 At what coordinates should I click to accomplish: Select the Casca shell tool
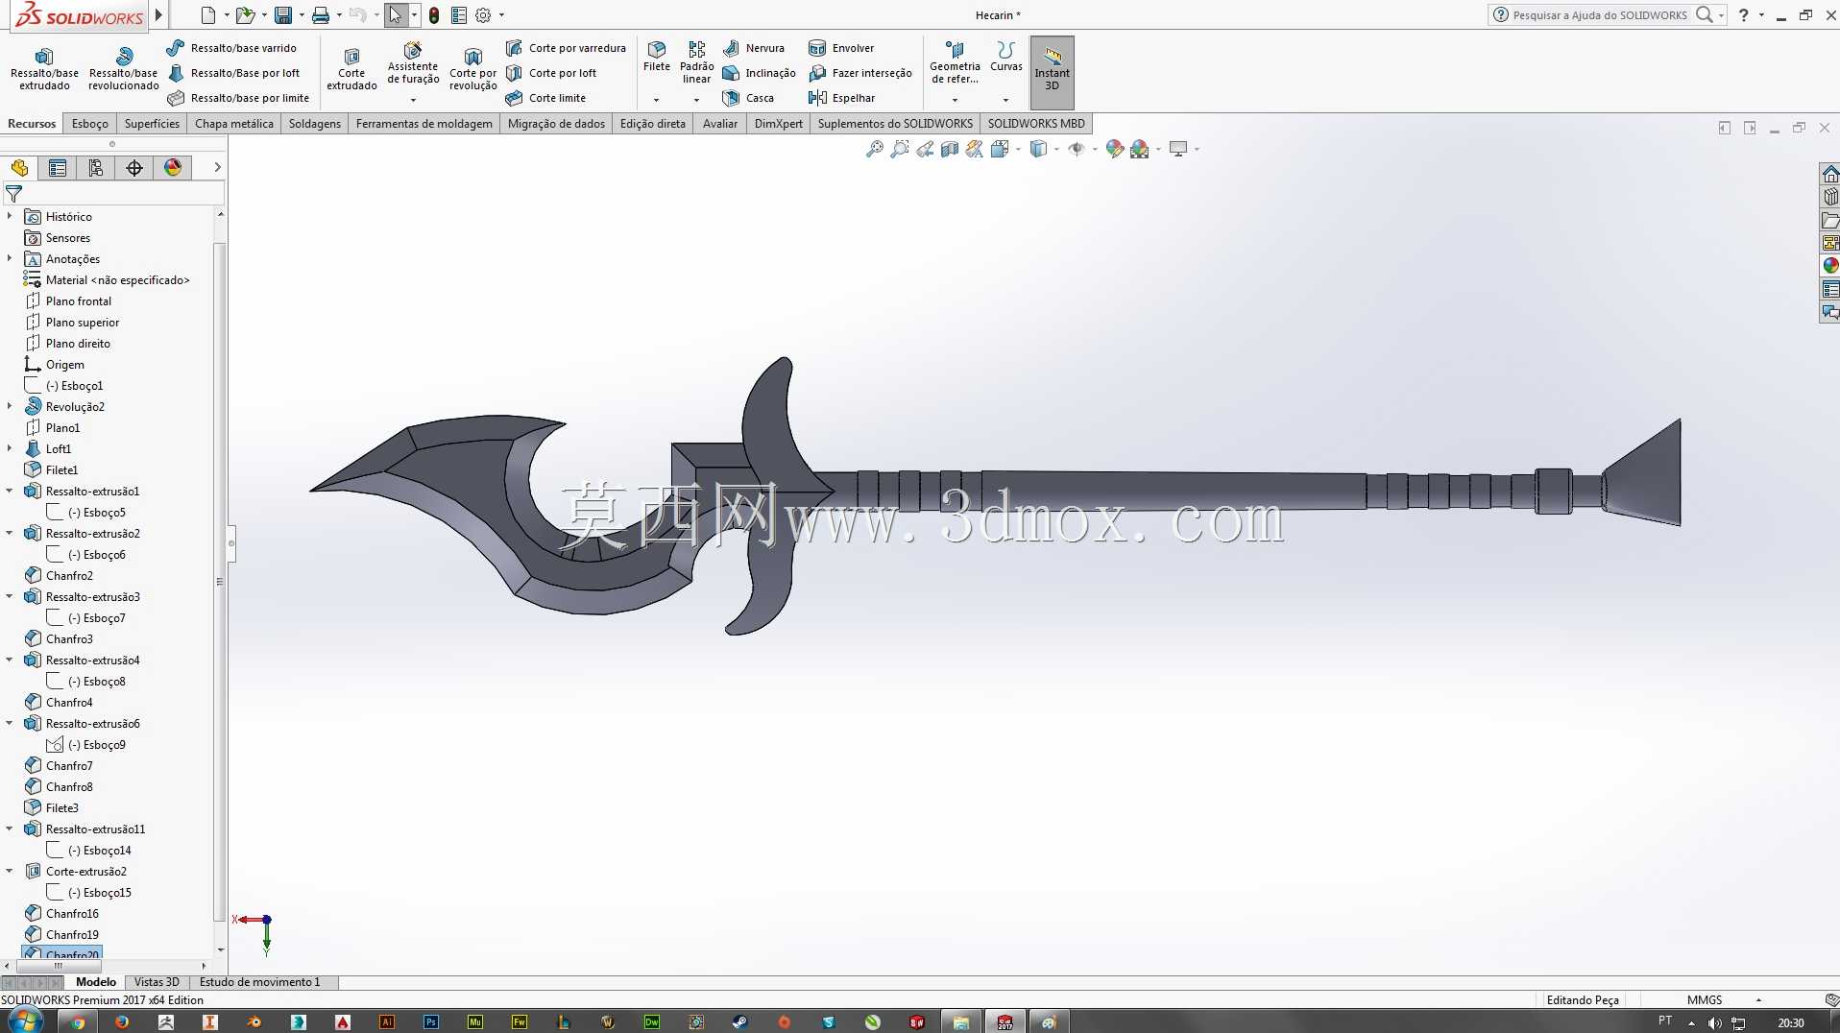tap(748, 98)
